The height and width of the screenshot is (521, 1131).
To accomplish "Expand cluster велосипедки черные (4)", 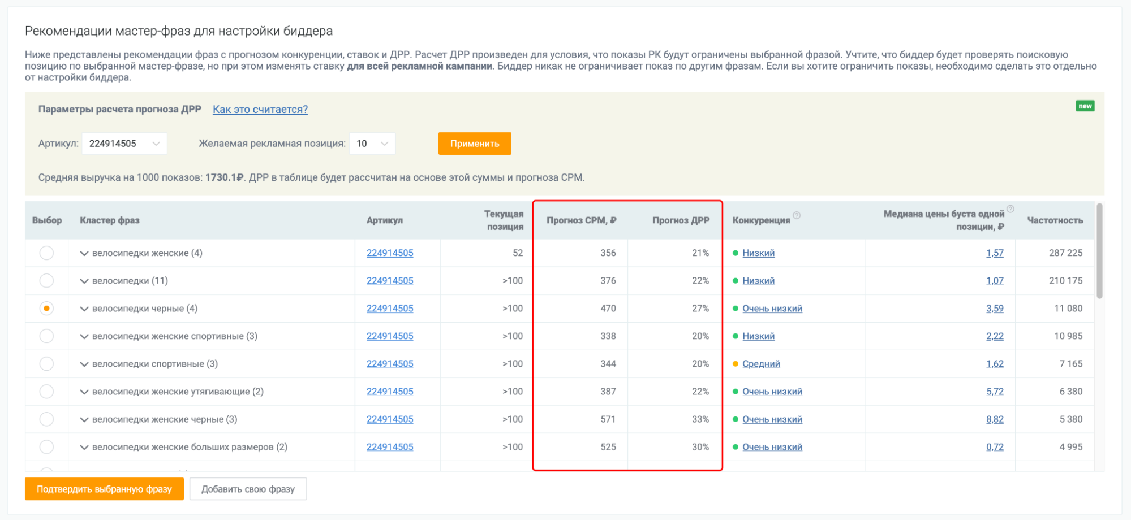I will pos(84,309).
